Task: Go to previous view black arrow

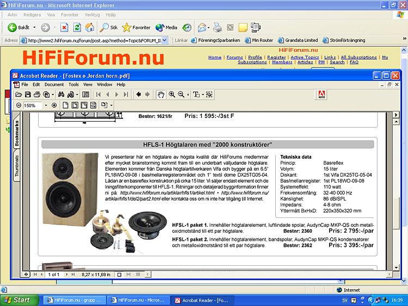Action: [138, 95]
